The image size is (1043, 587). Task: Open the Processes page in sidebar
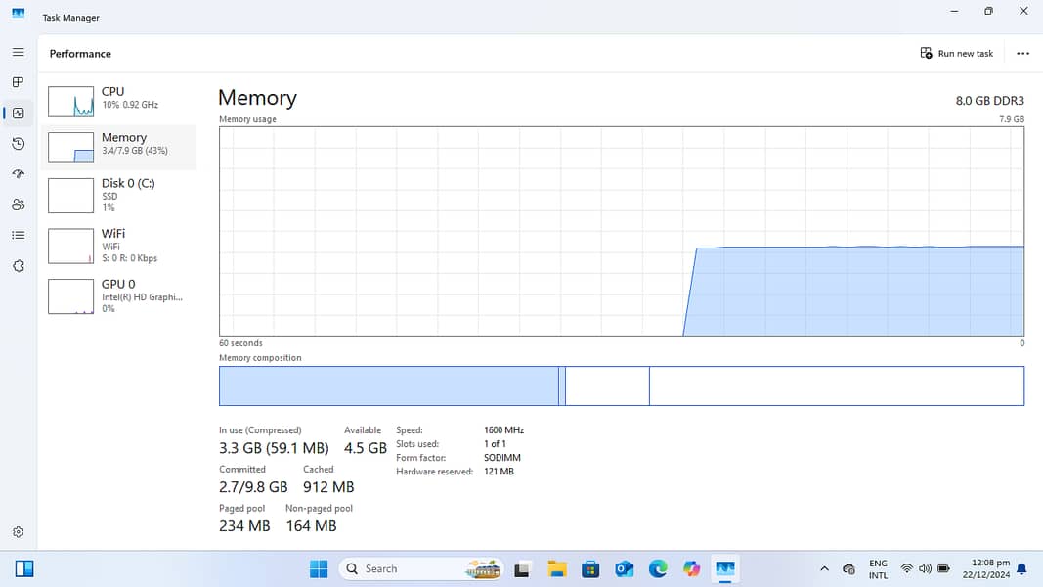tap(18, 82)
